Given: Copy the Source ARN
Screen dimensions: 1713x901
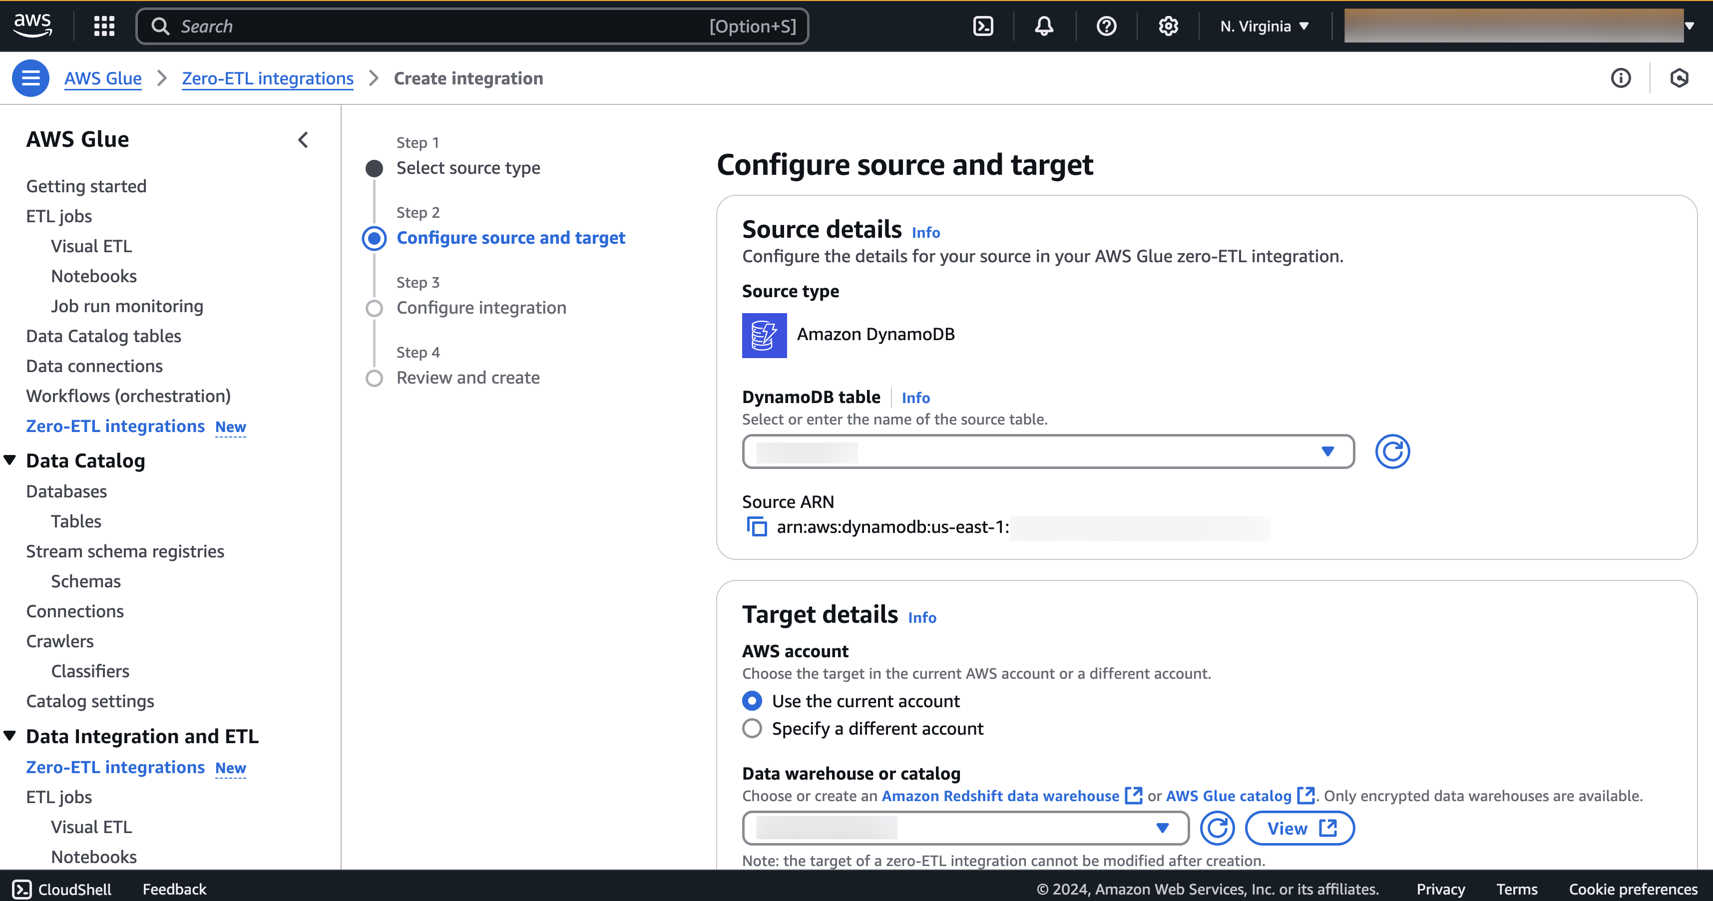Looking at the screenshot, I should point(756,526).
